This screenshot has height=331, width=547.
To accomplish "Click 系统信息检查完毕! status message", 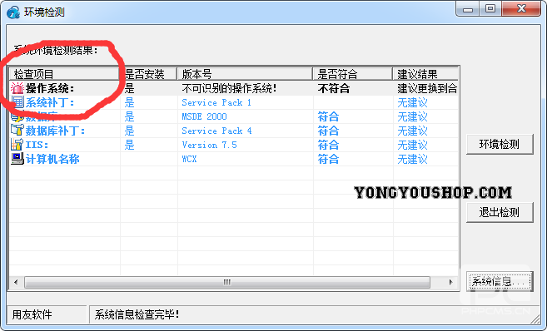I will (x=137, y=314).
